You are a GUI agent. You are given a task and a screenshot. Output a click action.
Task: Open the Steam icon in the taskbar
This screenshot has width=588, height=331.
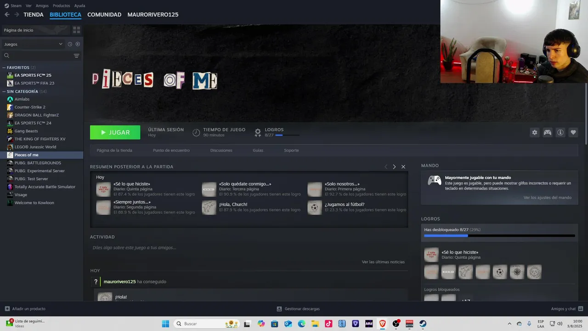click(x=423, y=324)
